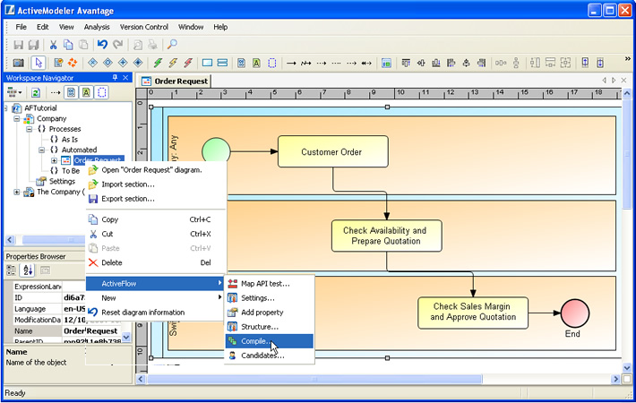The image size is (636, 403).
Task: Select the yellow lightning bolt event tool
Action: click(x=173, y=63)
